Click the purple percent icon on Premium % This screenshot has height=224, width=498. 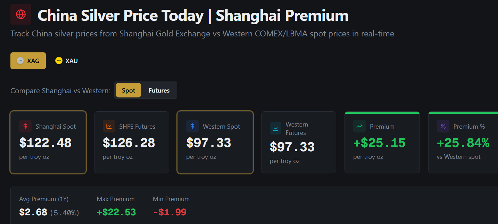click(443, 127)
